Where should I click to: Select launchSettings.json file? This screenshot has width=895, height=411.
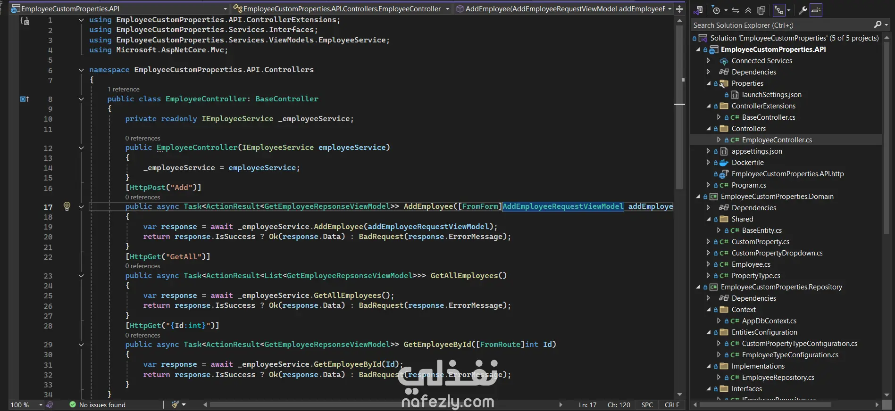pyautogui.click(x=771, y=95)
